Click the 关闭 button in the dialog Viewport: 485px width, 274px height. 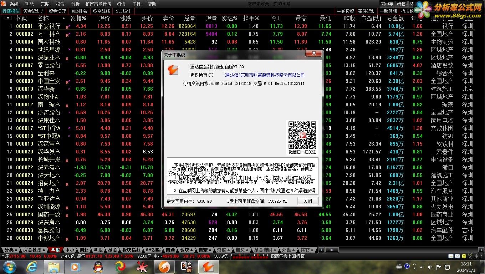[307, 201]
